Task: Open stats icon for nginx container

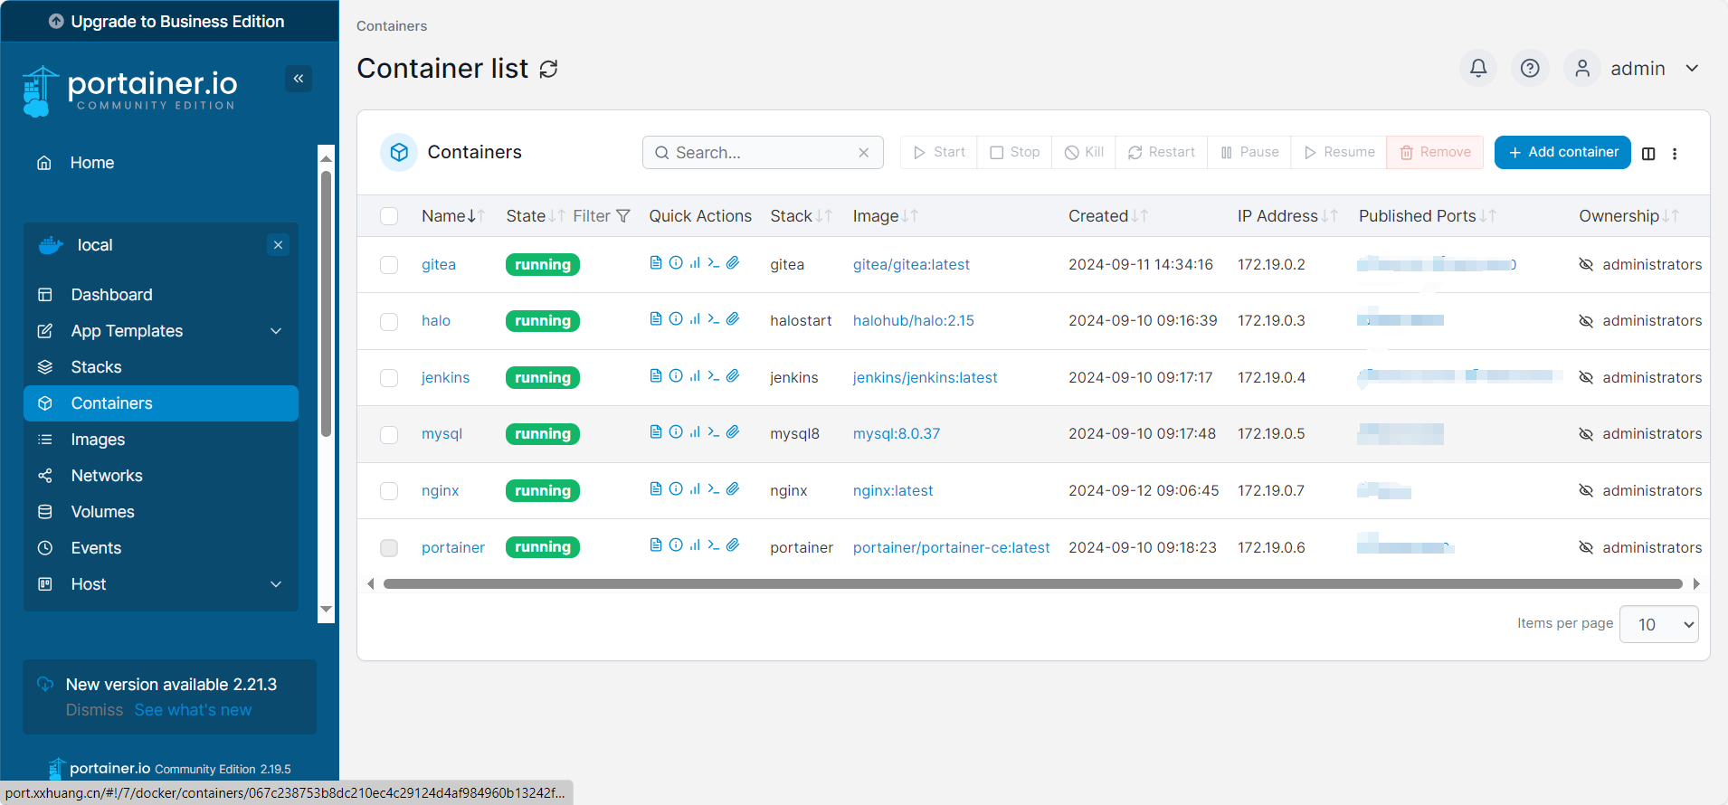Action: click(695, 488)
